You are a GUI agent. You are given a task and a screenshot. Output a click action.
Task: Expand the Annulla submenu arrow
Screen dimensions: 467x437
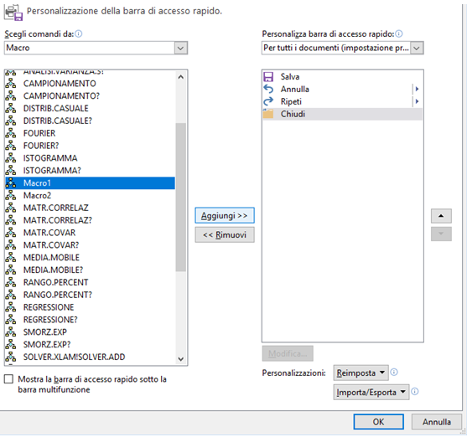click(417, 89)
